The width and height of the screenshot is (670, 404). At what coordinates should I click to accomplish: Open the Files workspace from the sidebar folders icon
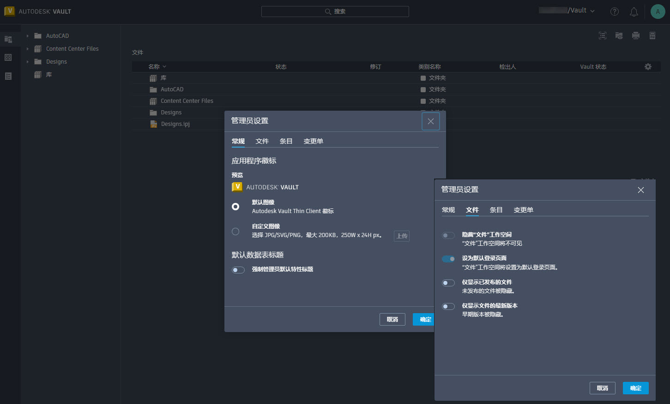pos(8,39)
